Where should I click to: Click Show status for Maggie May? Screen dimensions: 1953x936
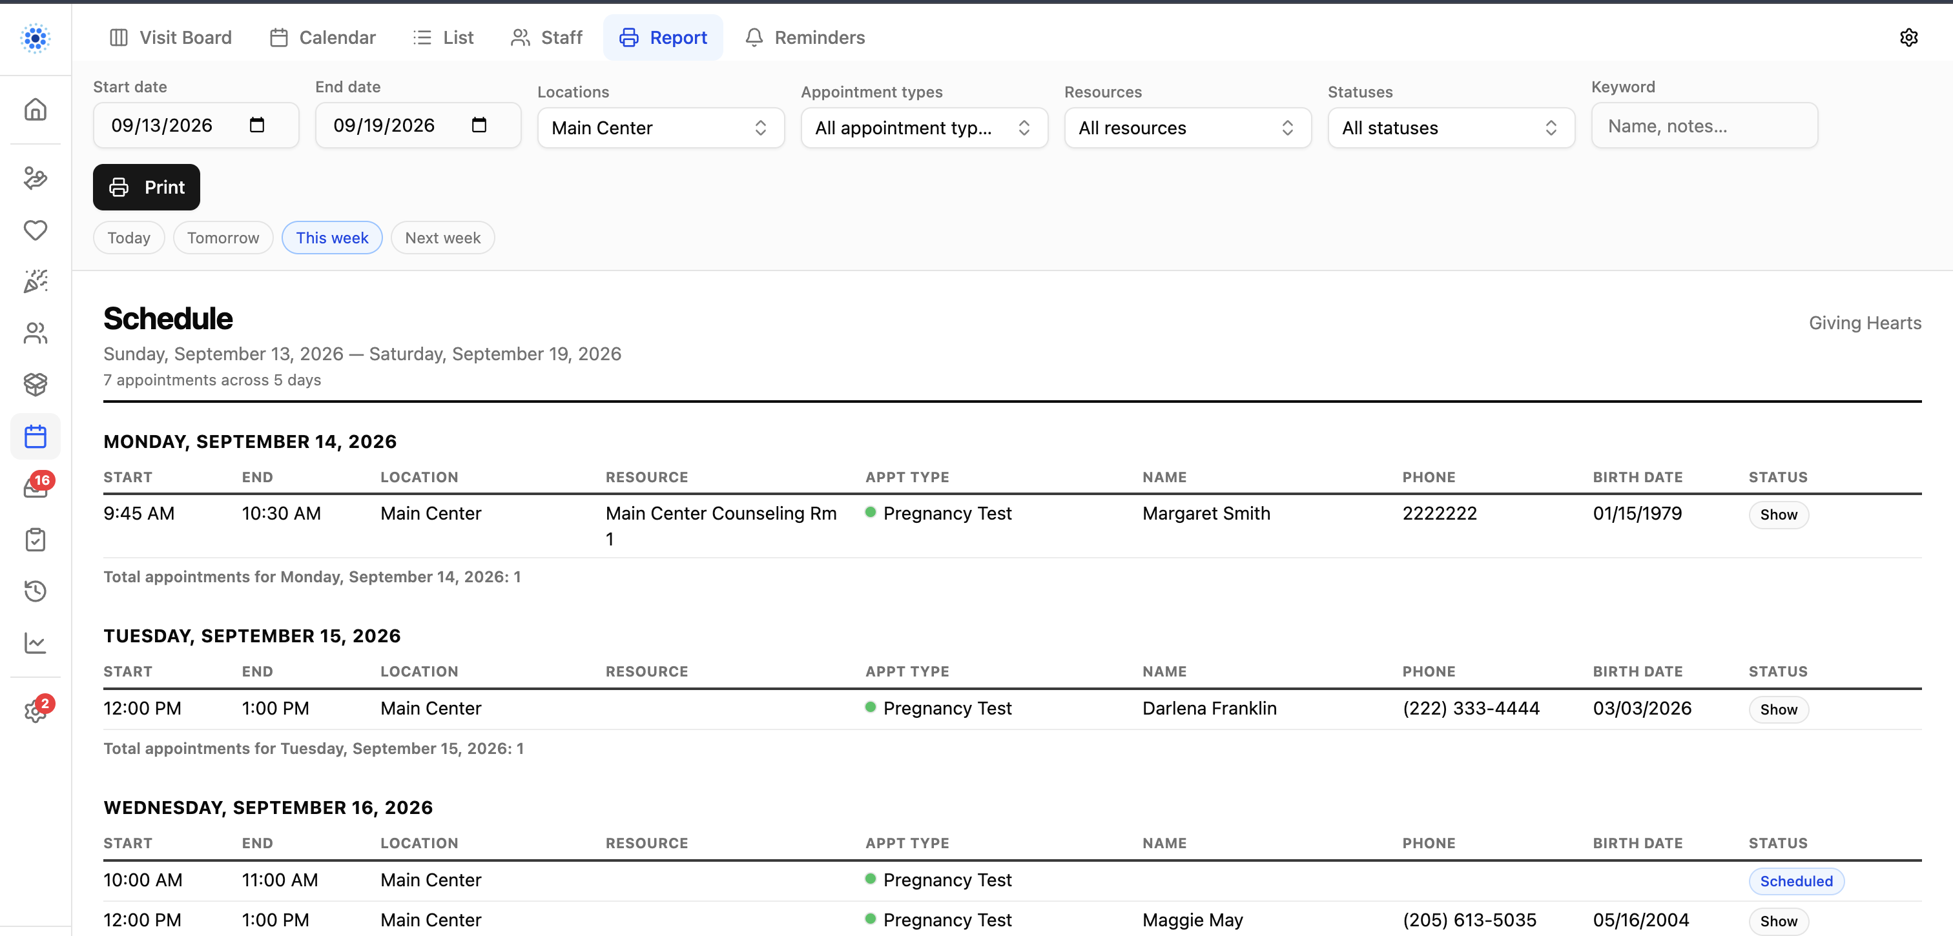point(1778,921)
